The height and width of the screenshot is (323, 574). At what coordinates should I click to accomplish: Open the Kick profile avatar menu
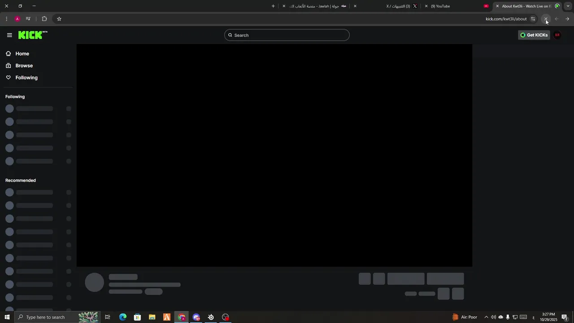(557, 35)
